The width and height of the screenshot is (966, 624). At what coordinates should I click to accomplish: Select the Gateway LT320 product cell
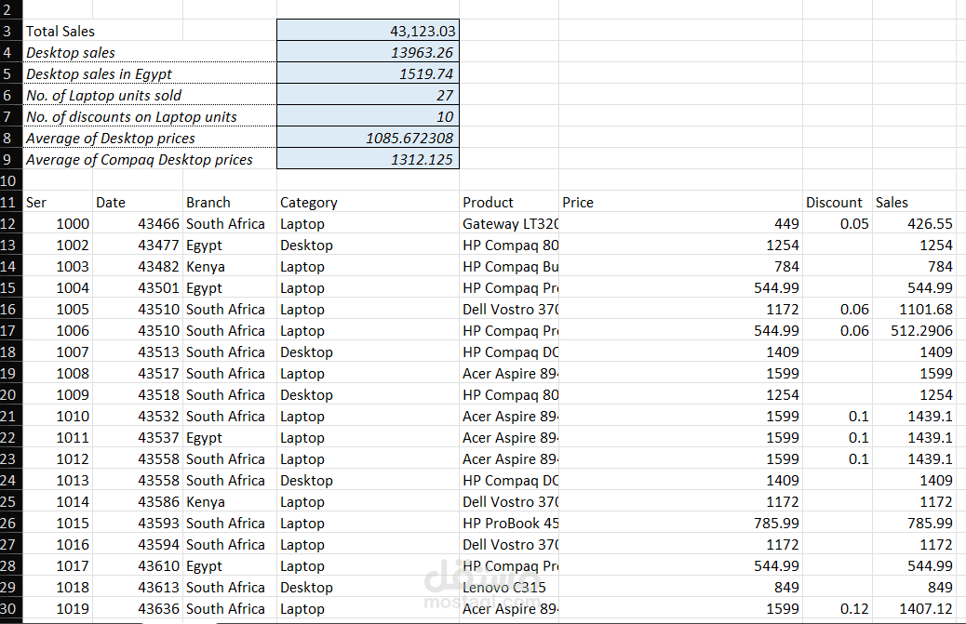[508, 223]
